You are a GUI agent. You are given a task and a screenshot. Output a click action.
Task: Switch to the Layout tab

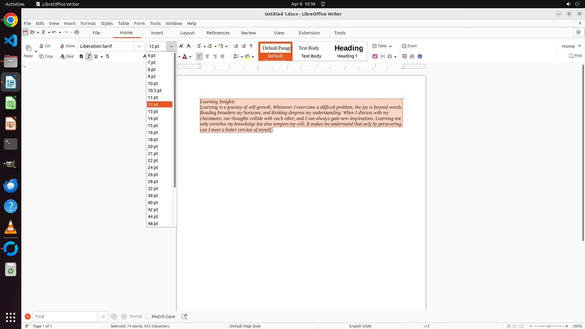[187, 33]
